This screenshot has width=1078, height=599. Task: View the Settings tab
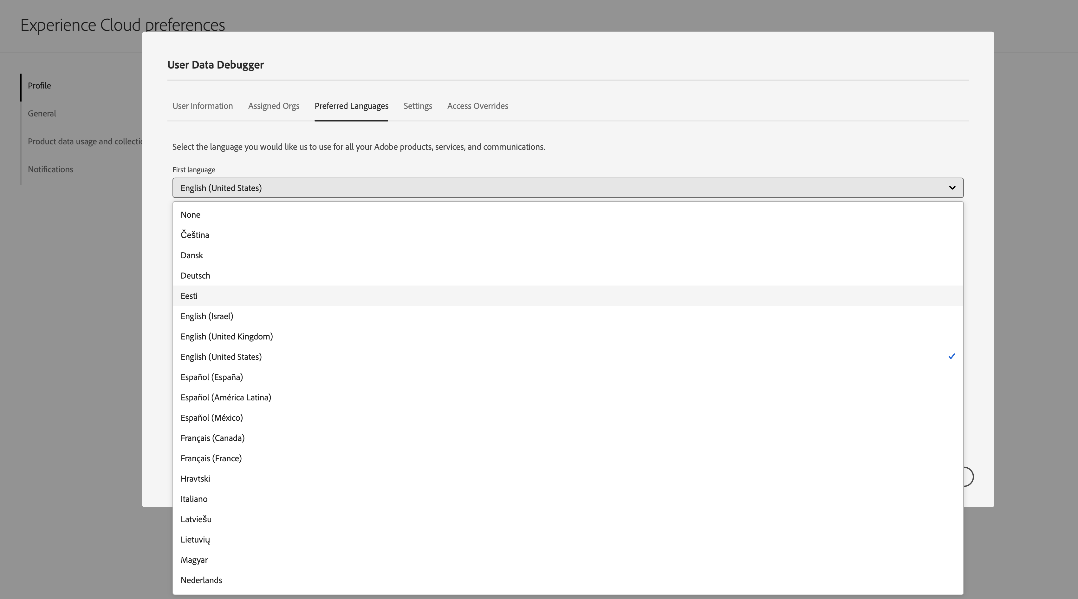coord(417,106)
